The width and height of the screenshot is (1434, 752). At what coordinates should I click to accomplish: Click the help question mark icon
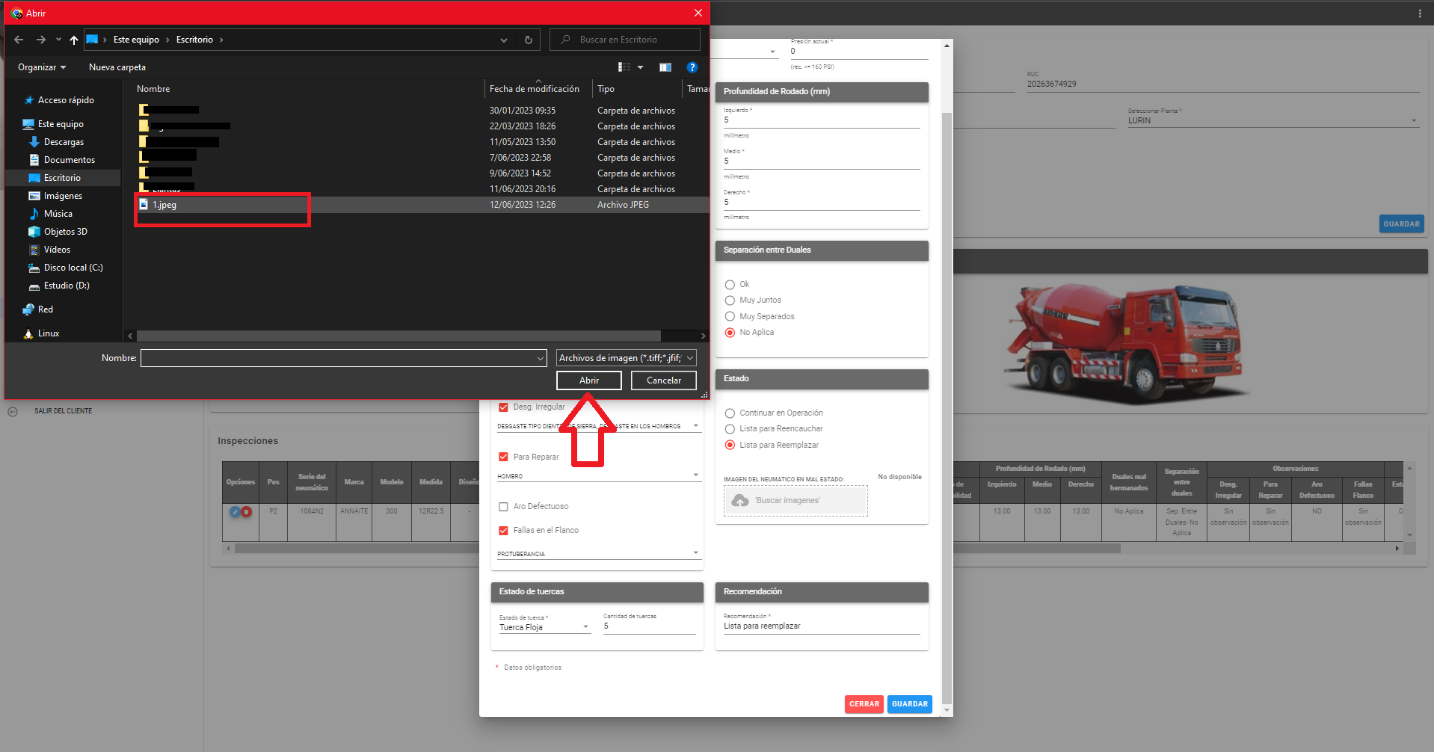[692, 67]
